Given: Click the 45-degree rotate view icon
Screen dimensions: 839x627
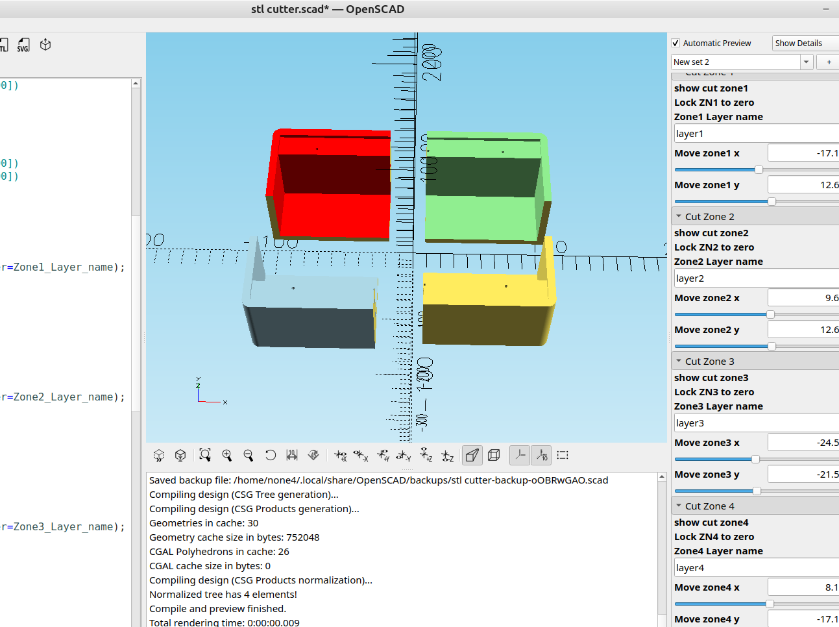Looking at the screenshot, I should coord(313,455).
